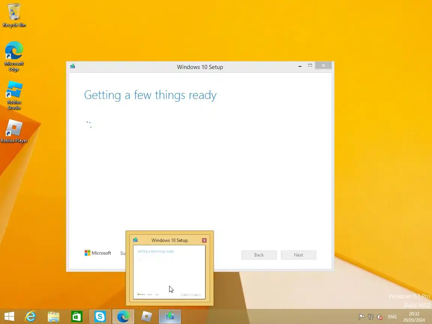
Task: Open the taskbar clock showing 20:32
Action: (414, 317)
